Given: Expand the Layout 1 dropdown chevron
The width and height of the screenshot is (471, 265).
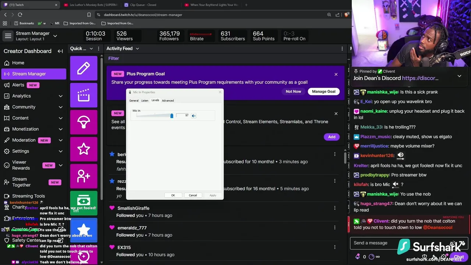Looking at the screenshot, I should coord(55,36).
